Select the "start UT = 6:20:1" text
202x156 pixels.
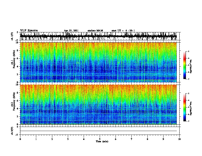pos(123,31)
